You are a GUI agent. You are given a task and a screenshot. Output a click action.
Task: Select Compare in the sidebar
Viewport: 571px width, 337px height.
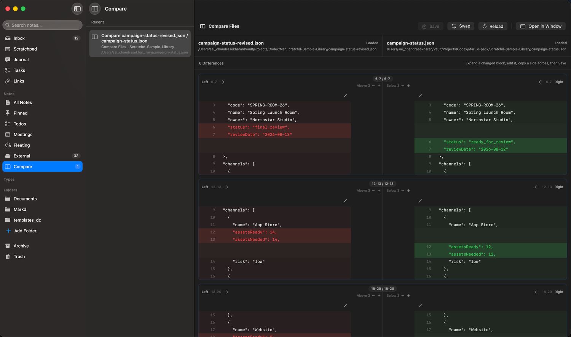click(x=42, y=167)
